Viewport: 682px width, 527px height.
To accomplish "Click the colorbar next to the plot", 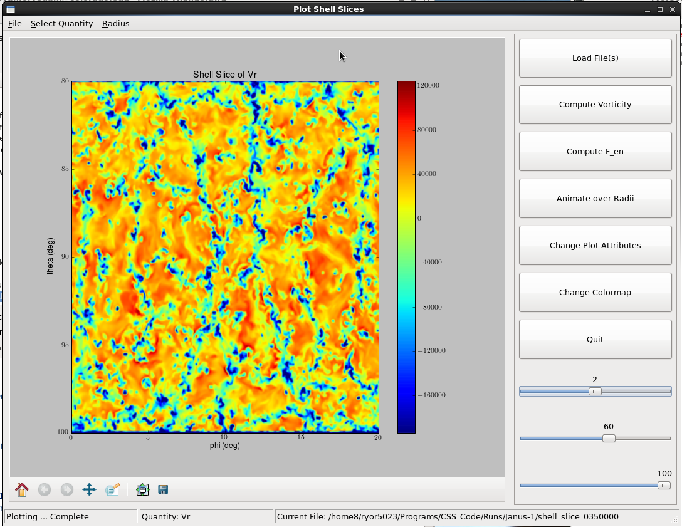I will click(406, 257).
